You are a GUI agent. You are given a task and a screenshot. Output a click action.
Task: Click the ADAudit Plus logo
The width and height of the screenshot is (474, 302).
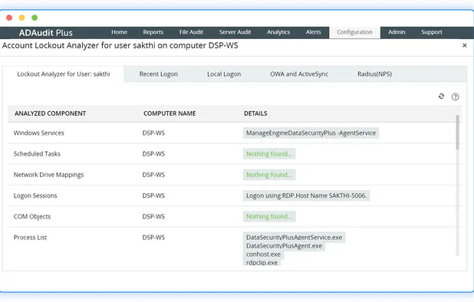tap(46, 33)
